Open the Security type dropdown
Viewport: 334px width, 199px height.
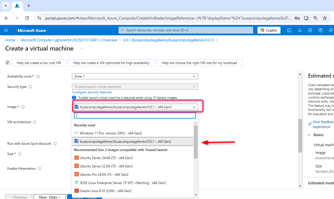pos(135,86)
